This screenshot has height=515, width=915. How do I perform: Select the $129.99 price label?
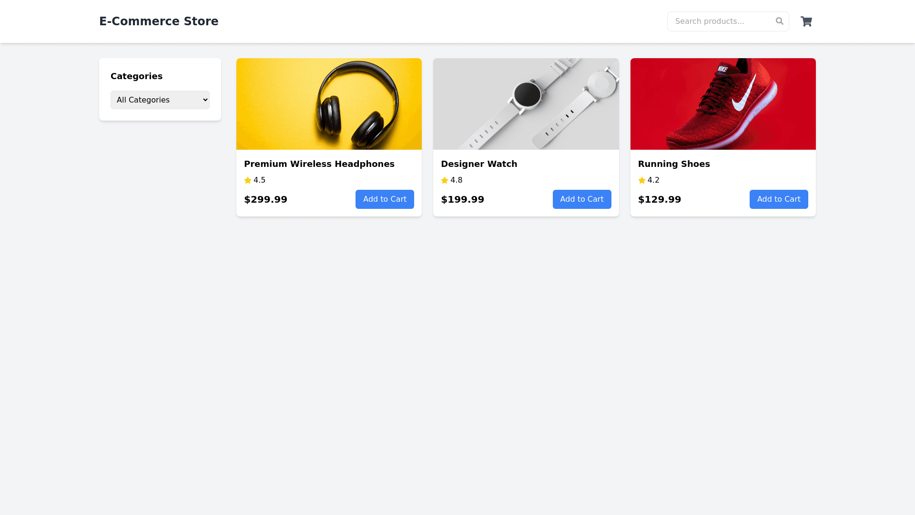click(x=660, y=199)
